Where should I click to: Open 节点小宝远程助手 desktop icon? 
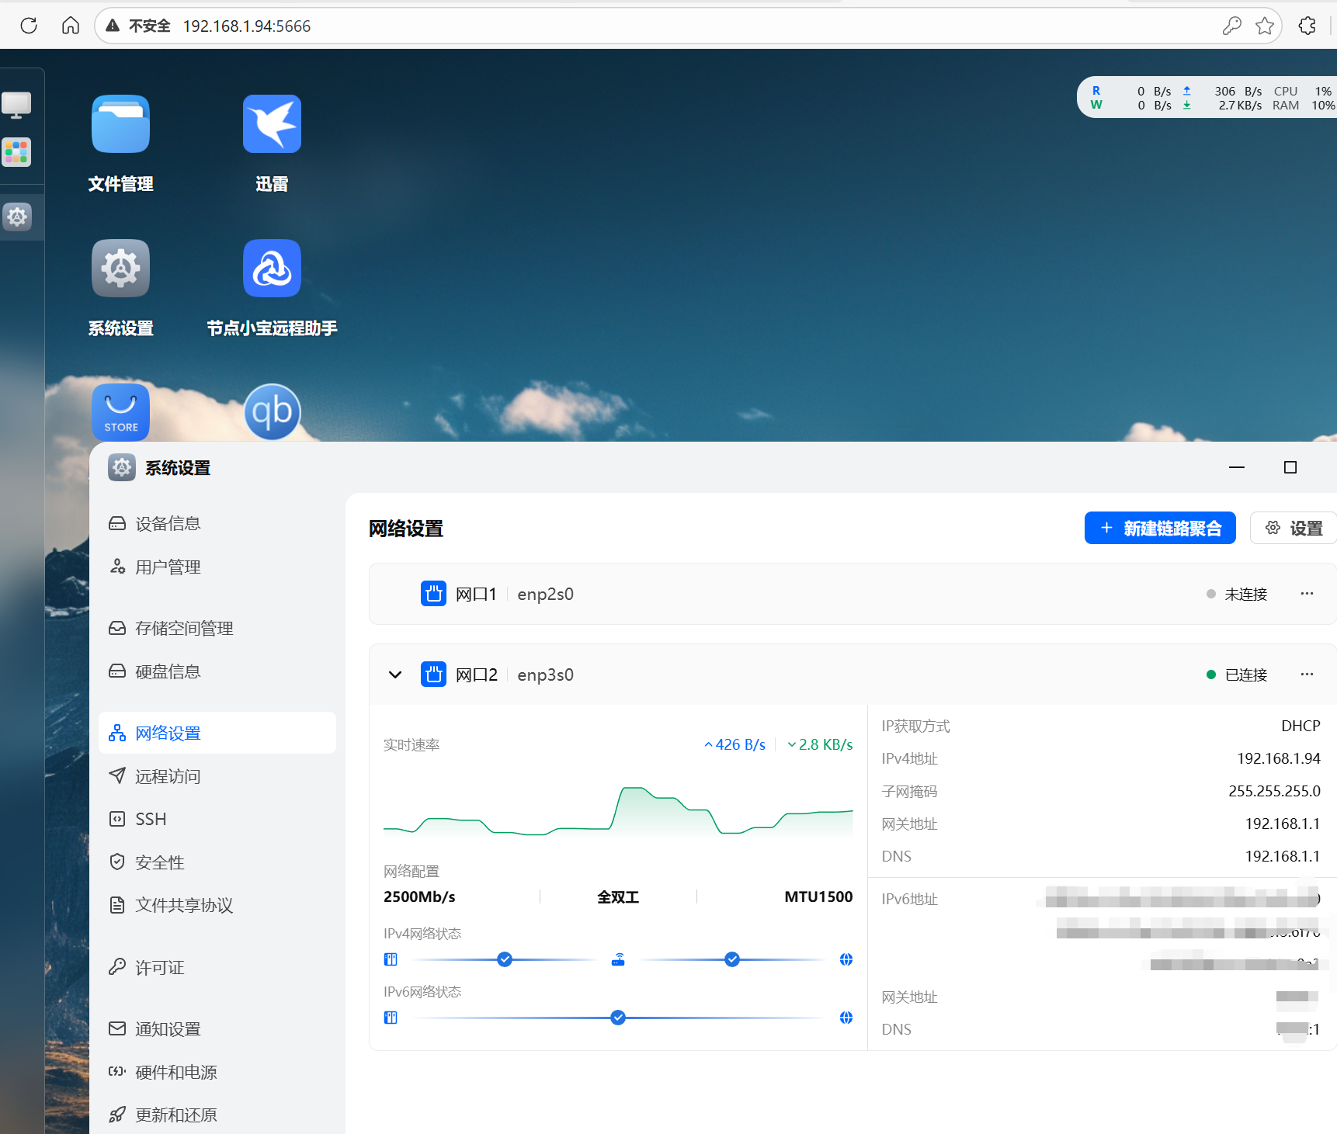(272, 269)
